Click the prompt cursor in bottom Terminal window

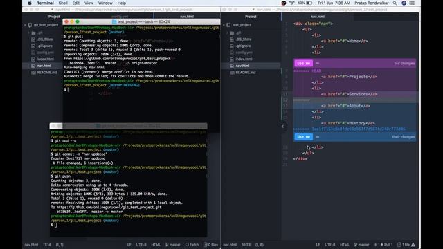[55, 225]
